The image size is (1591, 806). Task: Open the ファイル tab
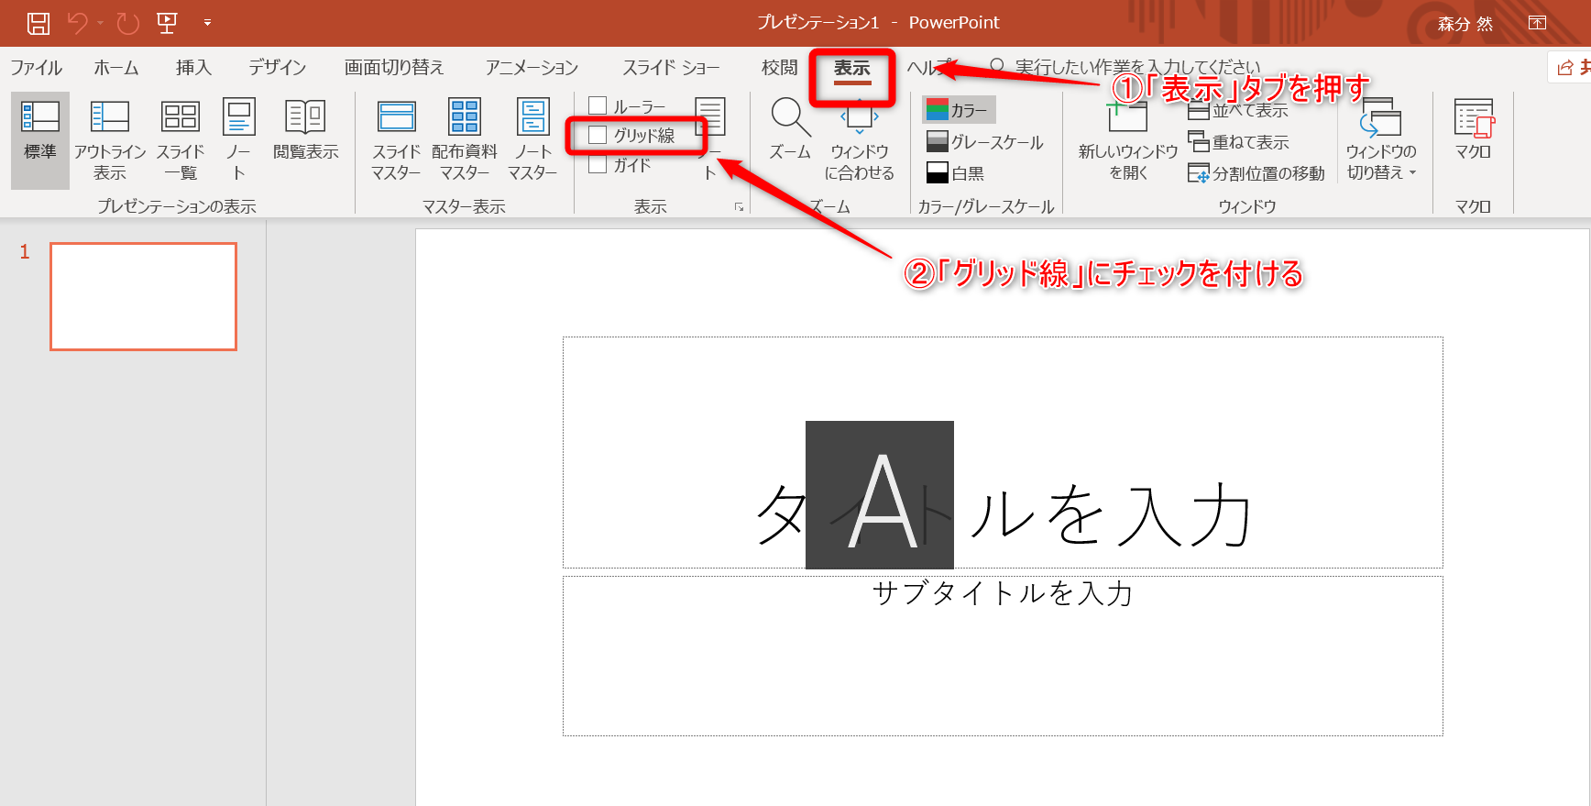click(x=37, y=68)
